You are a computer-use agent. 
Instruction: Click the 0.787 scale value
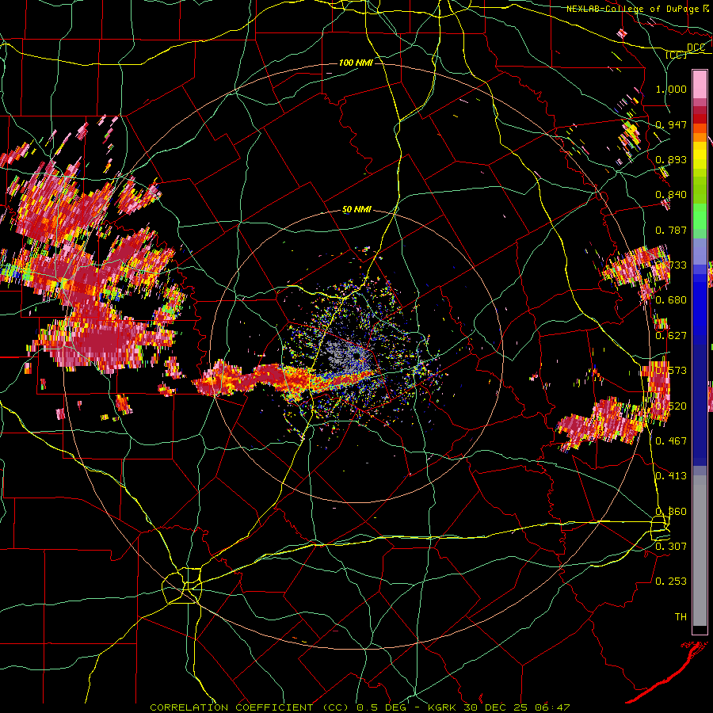[671, 230]
